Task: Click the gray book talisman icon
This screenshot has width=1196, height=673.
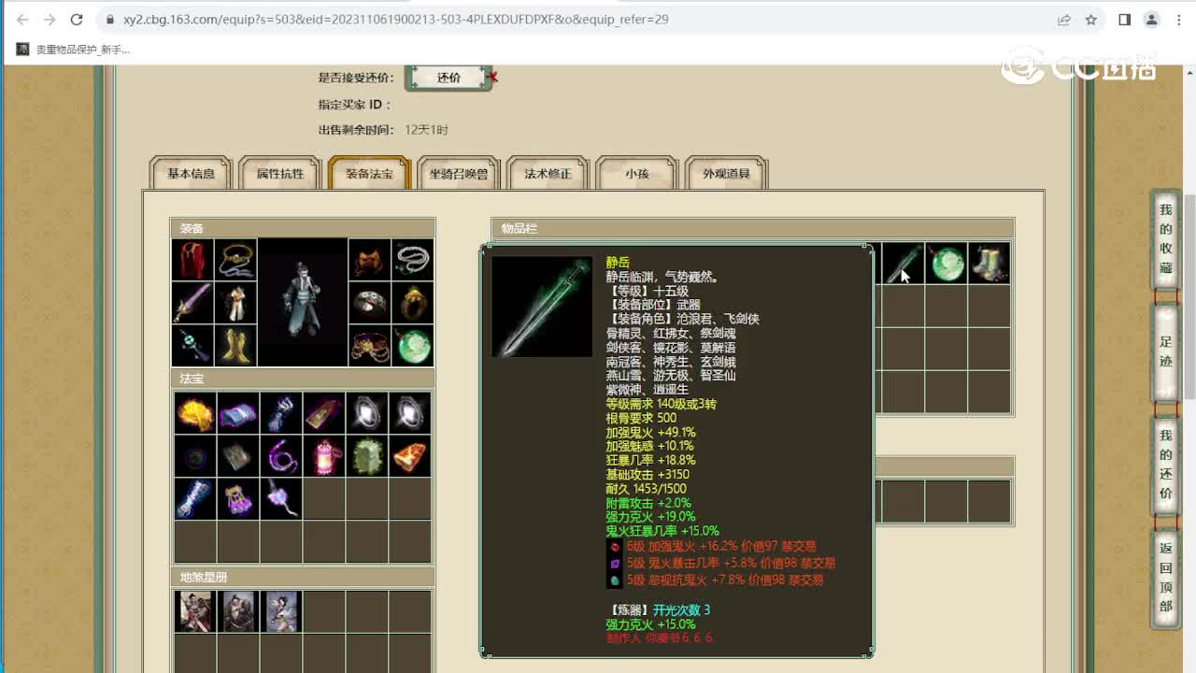Action: (x=238, y=456)
